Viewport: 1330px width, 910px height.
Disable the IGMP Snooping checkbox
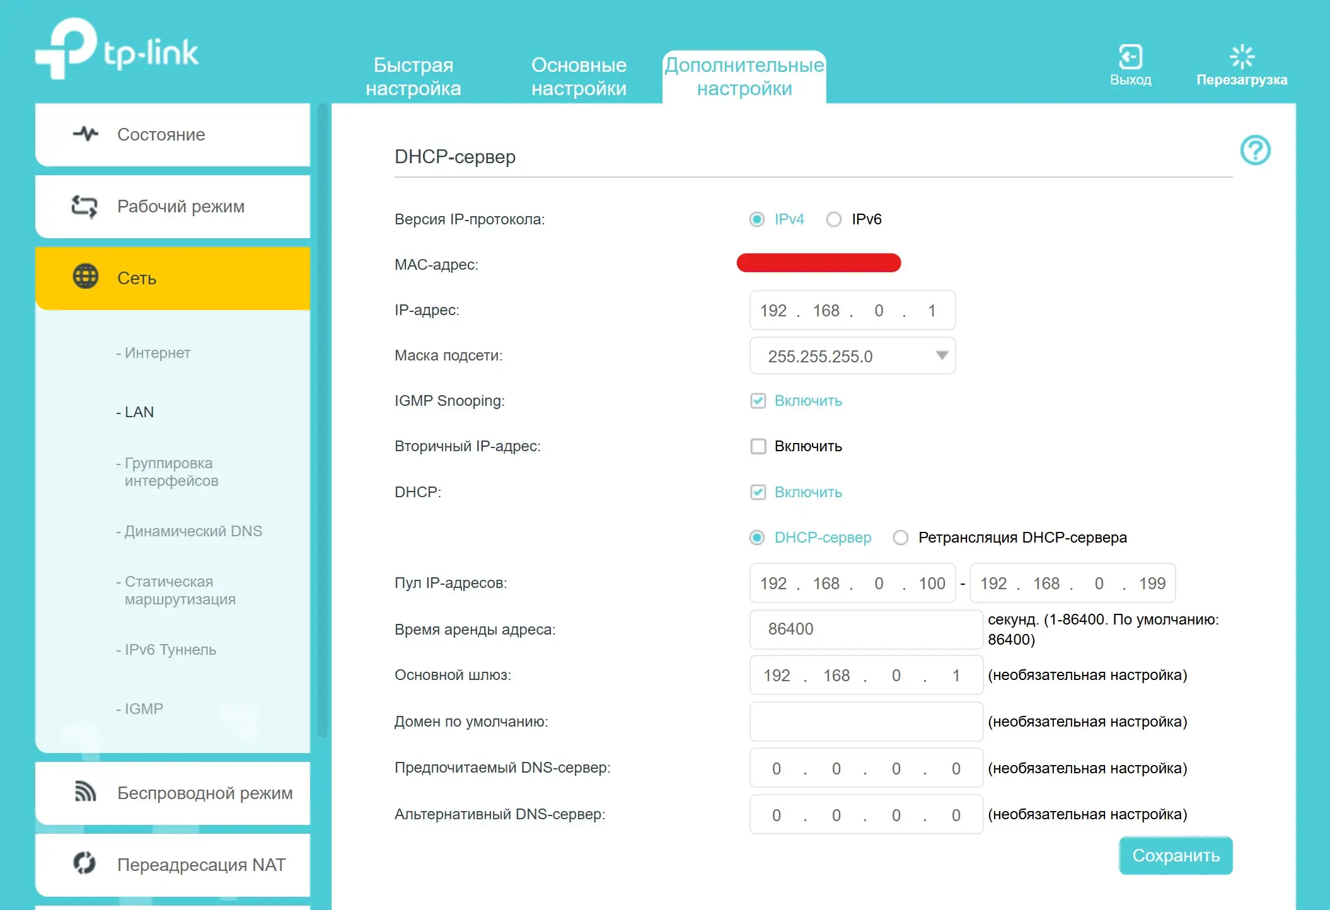[758, 401]
